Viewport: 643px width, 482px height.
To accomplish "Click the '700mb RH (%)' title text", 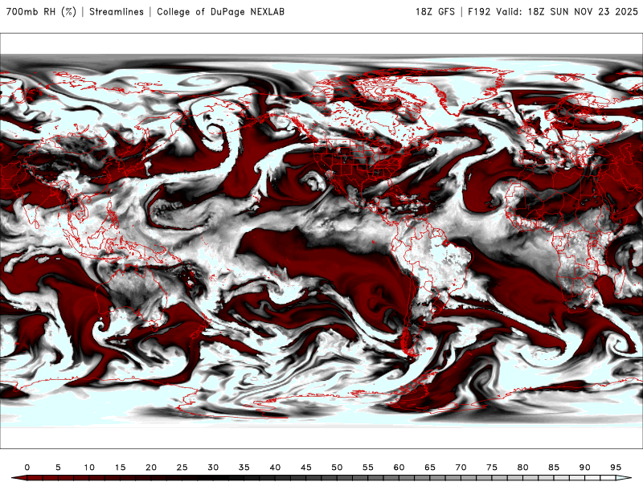I will tap(41, 12).
